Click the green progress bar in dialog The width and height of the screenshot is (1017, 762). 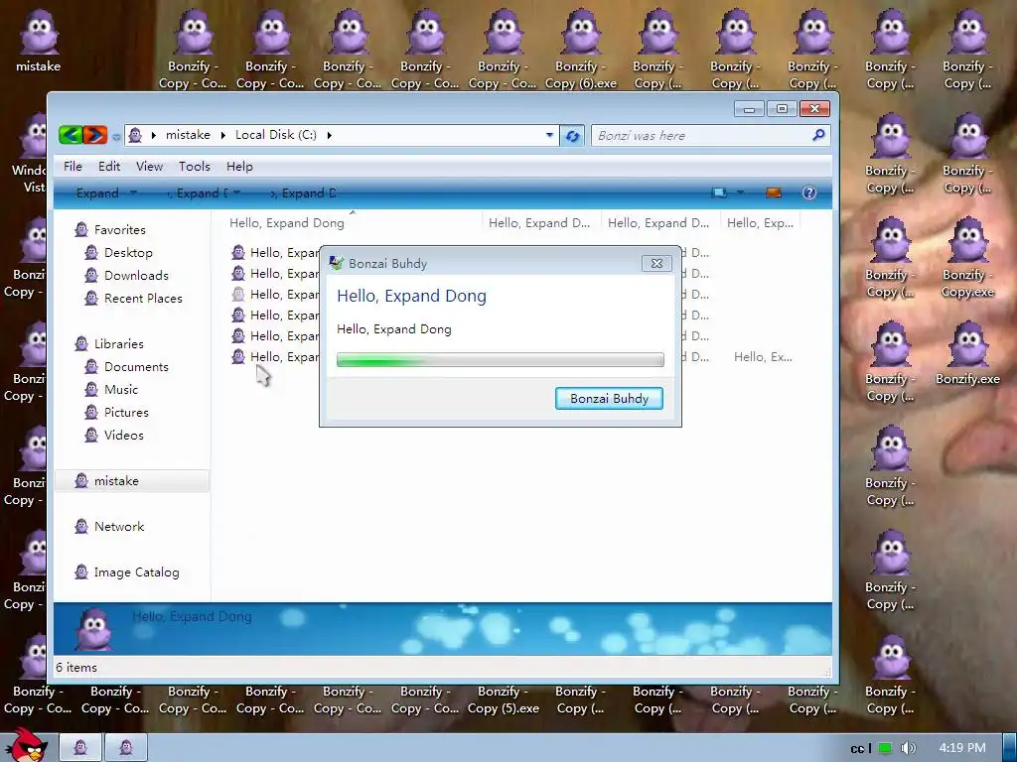pyautogui.click(x=501, y=359)
